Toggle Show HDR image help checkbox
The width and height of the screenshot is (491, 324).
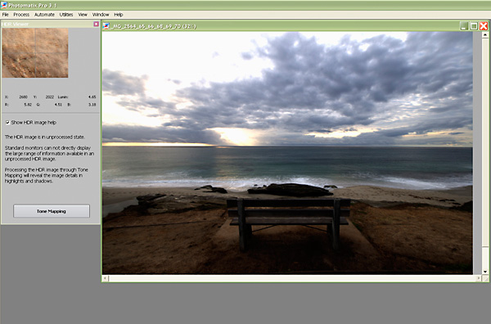[x=7, y=123]
